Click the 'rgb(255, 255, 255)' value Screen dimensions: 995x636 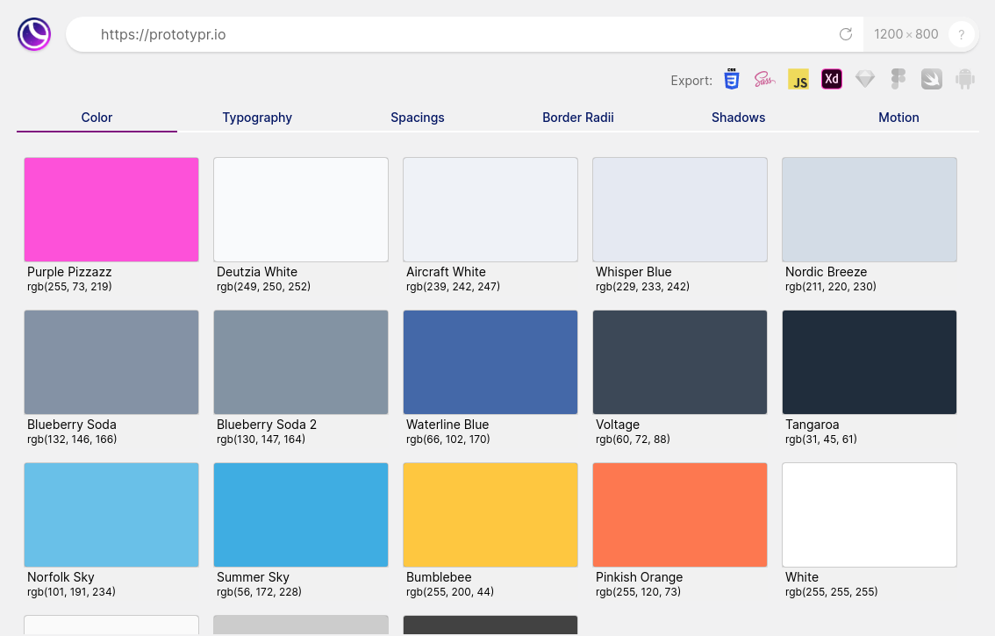click(831, 591)
